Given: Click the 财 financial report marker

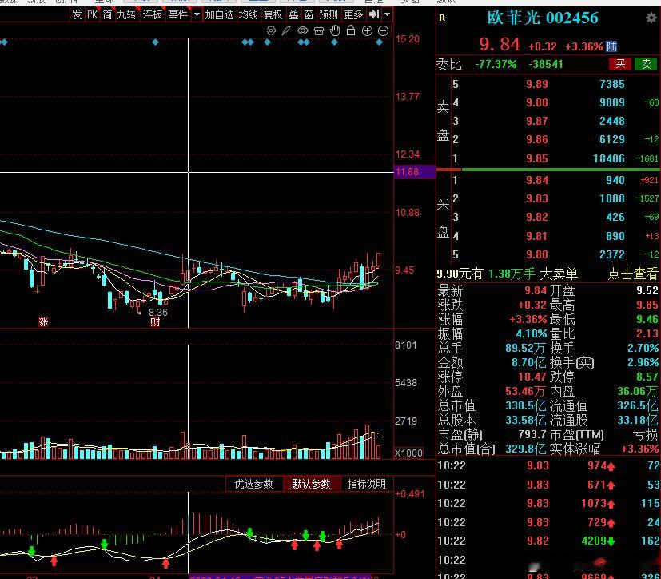Looking at the screenshot, I should (155, 322).
